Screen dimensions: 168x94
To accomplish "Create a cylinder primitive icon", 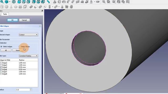I will click(x=2, y=7).
